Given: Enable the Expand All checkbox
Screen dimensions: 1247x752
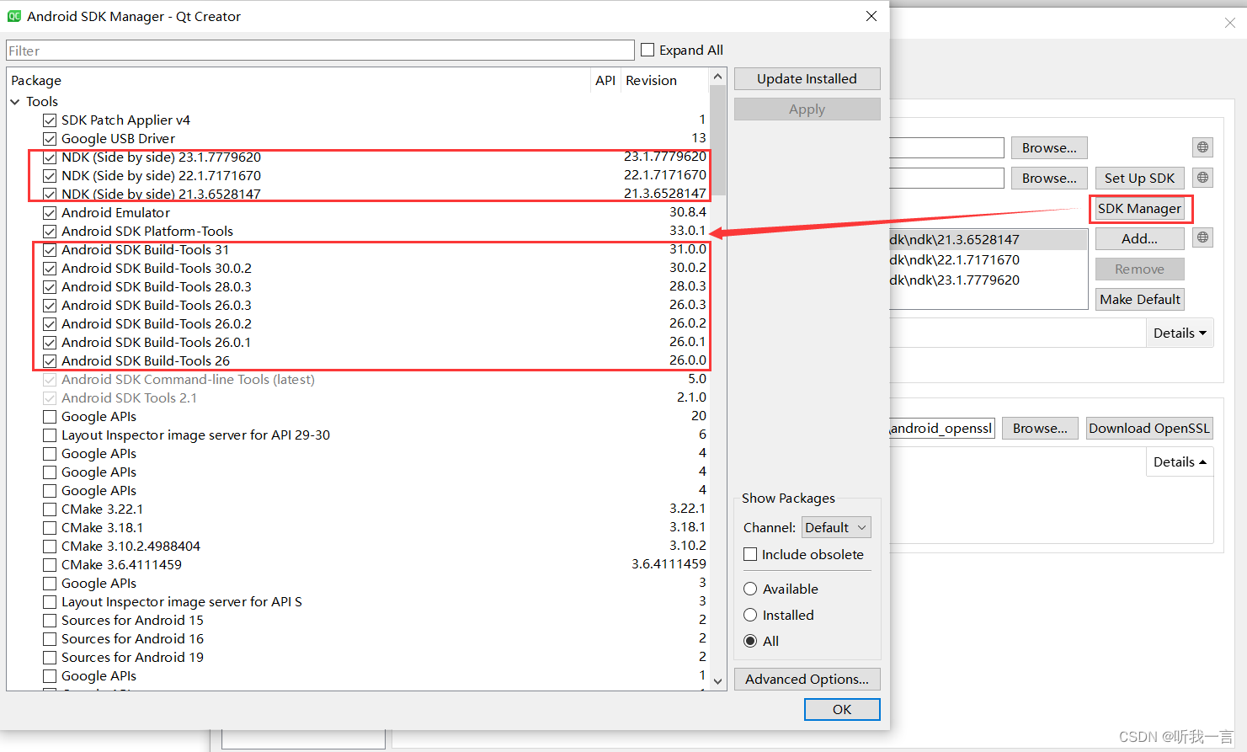Looking at the screenshot, I should (x=647, y=50).
